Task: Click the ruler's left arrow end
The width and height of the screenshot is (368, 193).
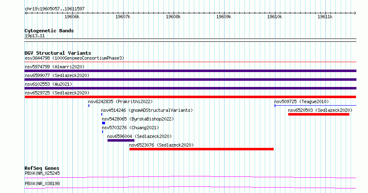Action: coord(26,13)
